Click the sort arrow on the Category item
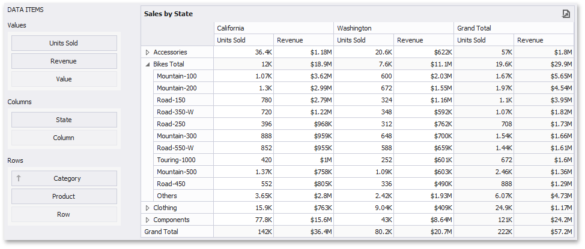 pyautogui.click(x=19, y=178)
